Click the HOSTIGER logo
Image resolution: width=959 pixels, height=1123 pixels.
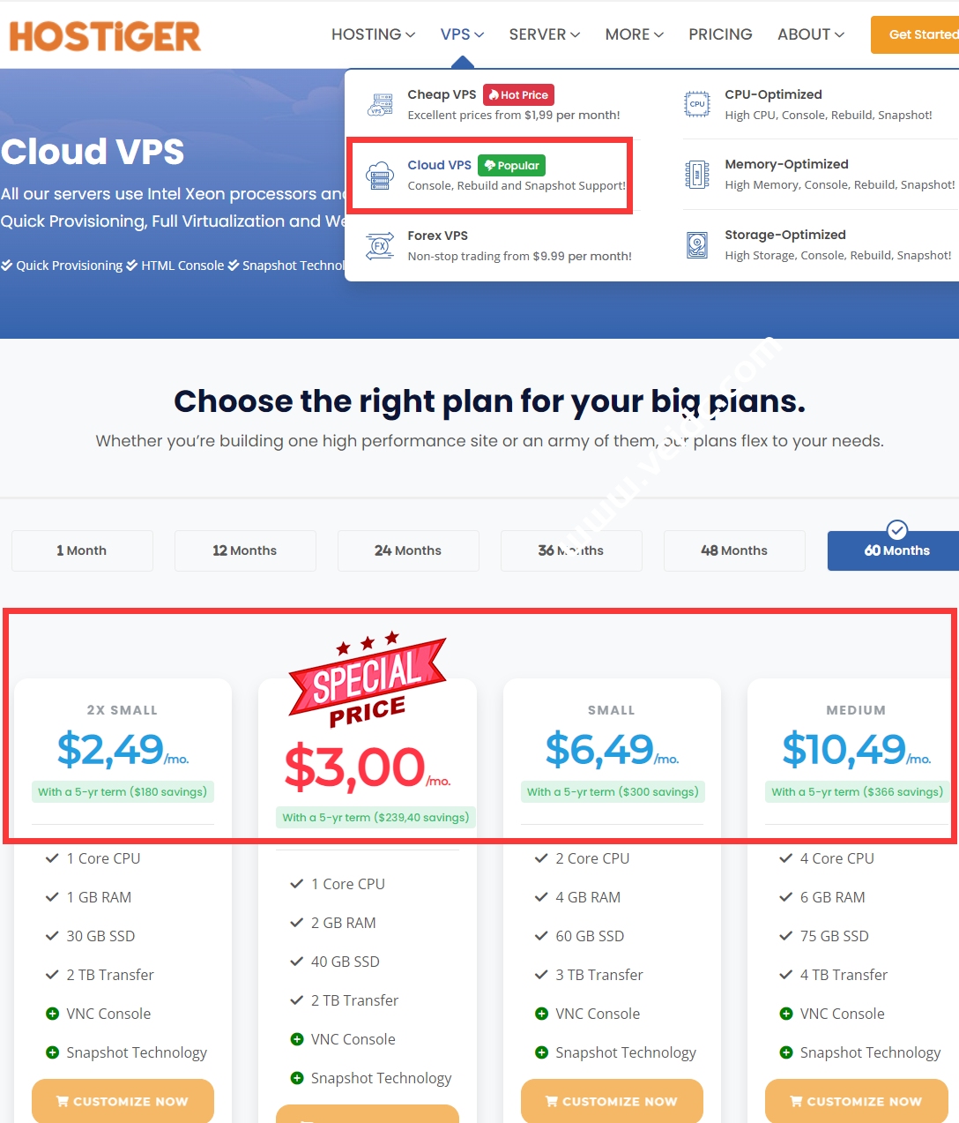pyautogui.click(x=105, y=36)
